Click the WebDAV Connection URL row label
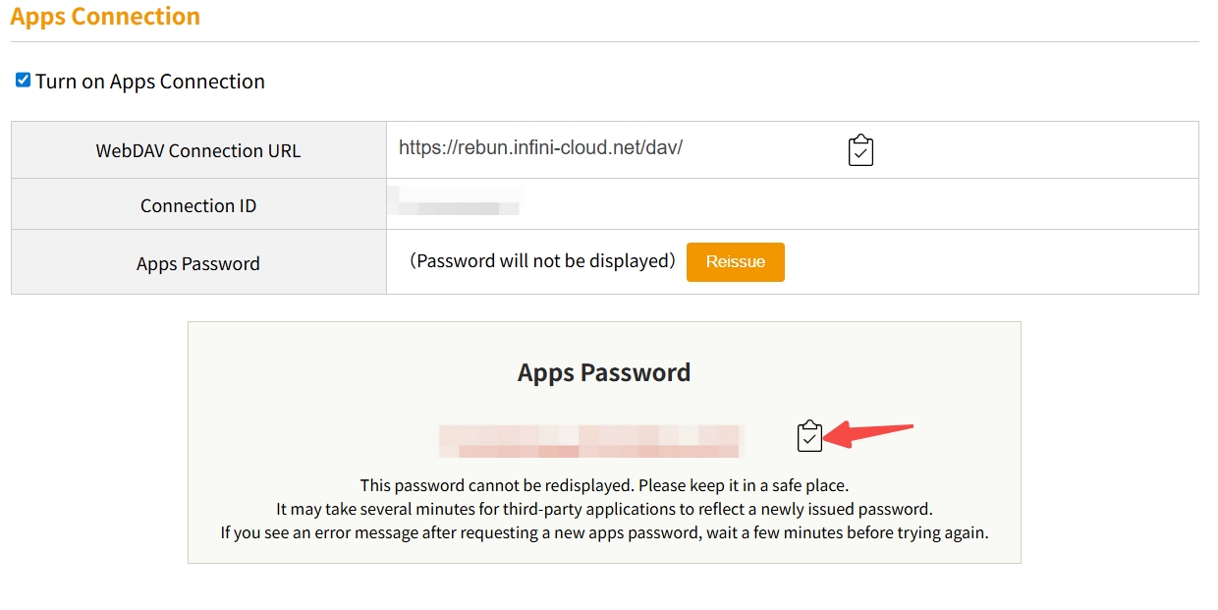Image resolution: width=1218 pixels, height=610 pixels. click(x=197, y=149)
